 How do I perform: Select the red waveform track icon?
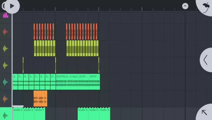(5, 32)
